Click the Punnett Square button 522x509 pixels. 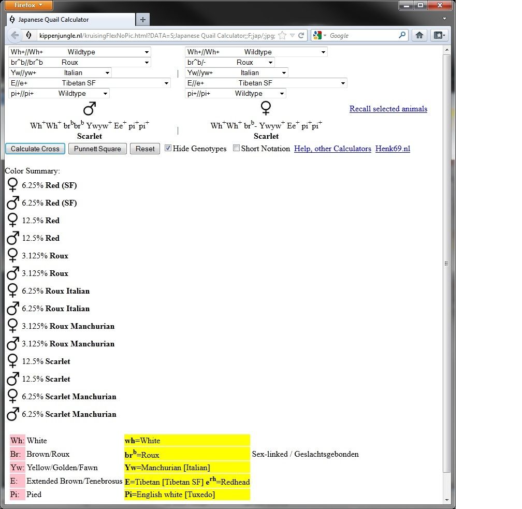97,149
